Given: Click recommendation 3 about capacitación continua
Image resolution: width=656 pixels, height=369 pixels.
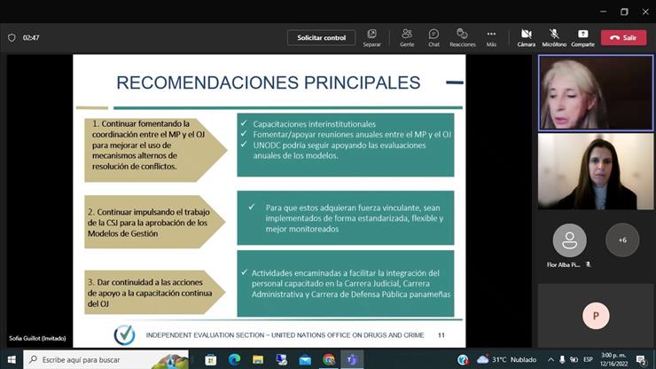Looking at the screenshot, I should pyautogui.click(x=155, y=293).
